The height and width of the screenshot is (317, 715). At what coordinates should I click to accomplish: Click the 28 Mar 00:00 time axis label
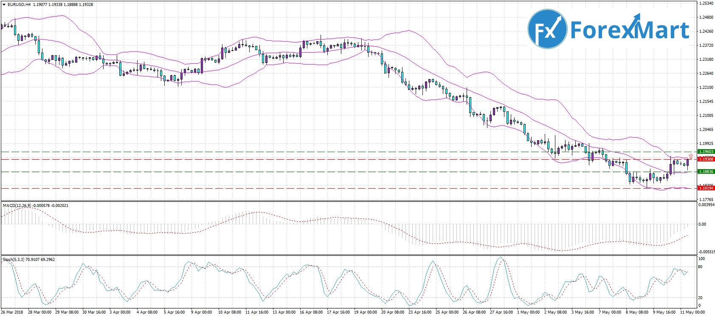point(39,312)
